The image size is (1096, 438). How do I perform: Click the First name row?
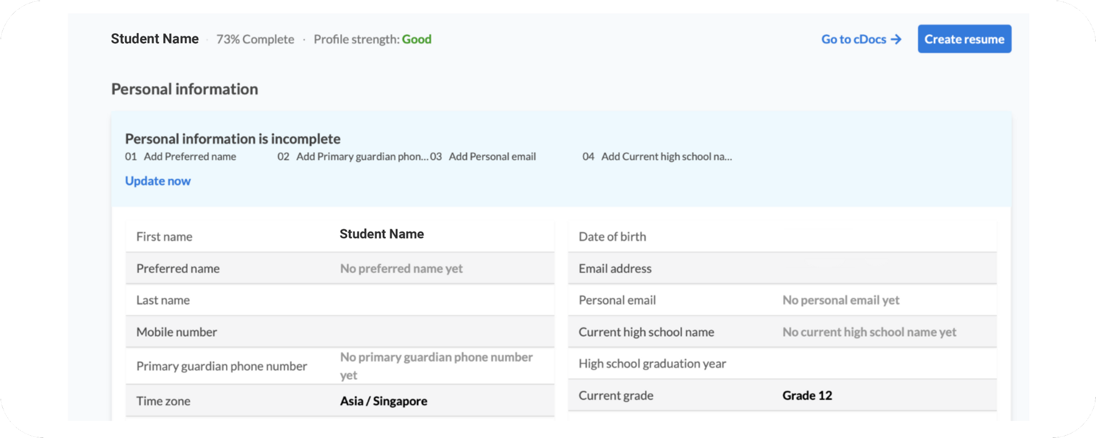tap(340, 236)
